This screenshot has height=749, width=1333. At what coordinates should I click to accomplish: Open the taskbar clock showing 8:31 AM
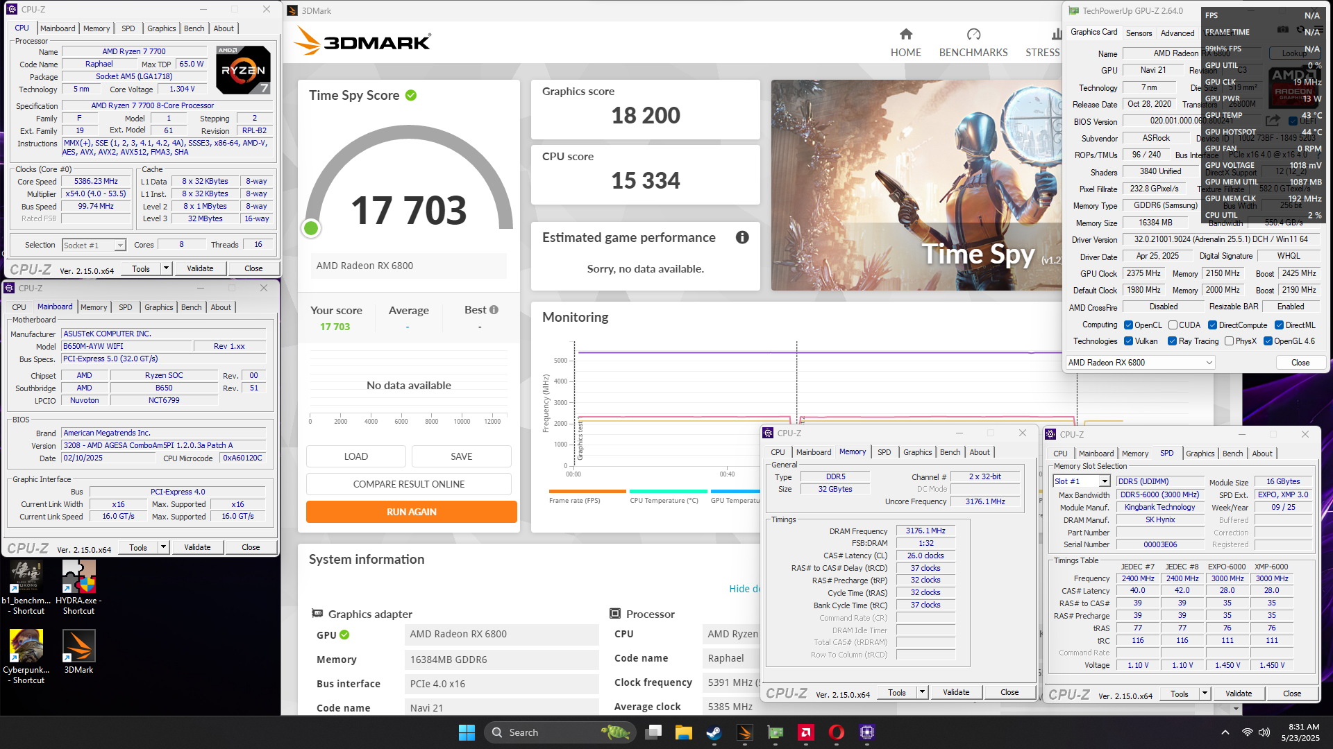pos(1300,732)
